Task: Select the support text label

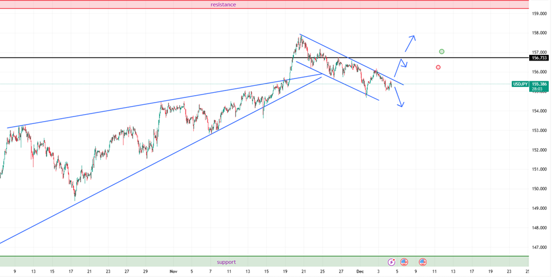Action: click(x=226, y=262)
